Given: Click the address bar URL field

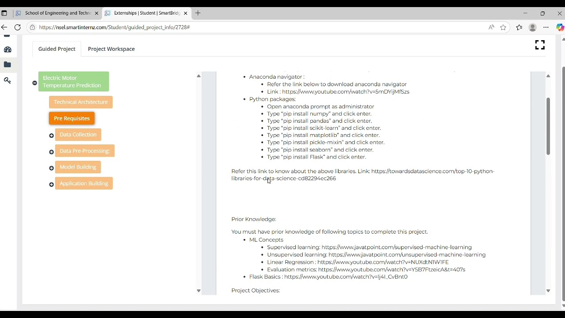Looking at the screenshot, I should click(x=260, y=27).
